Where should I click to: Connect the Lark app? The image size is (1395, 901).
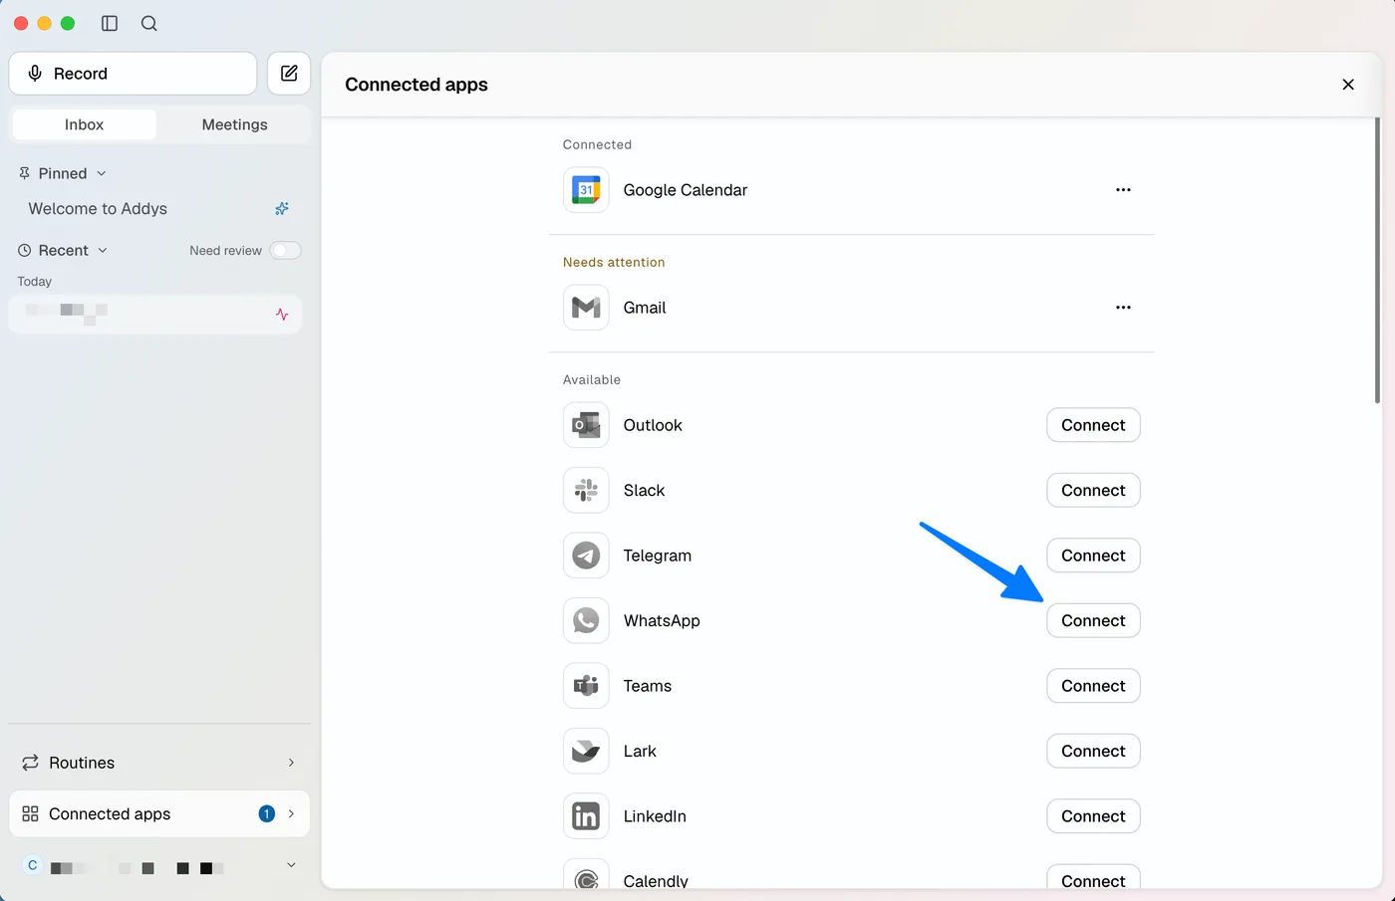1093,751
